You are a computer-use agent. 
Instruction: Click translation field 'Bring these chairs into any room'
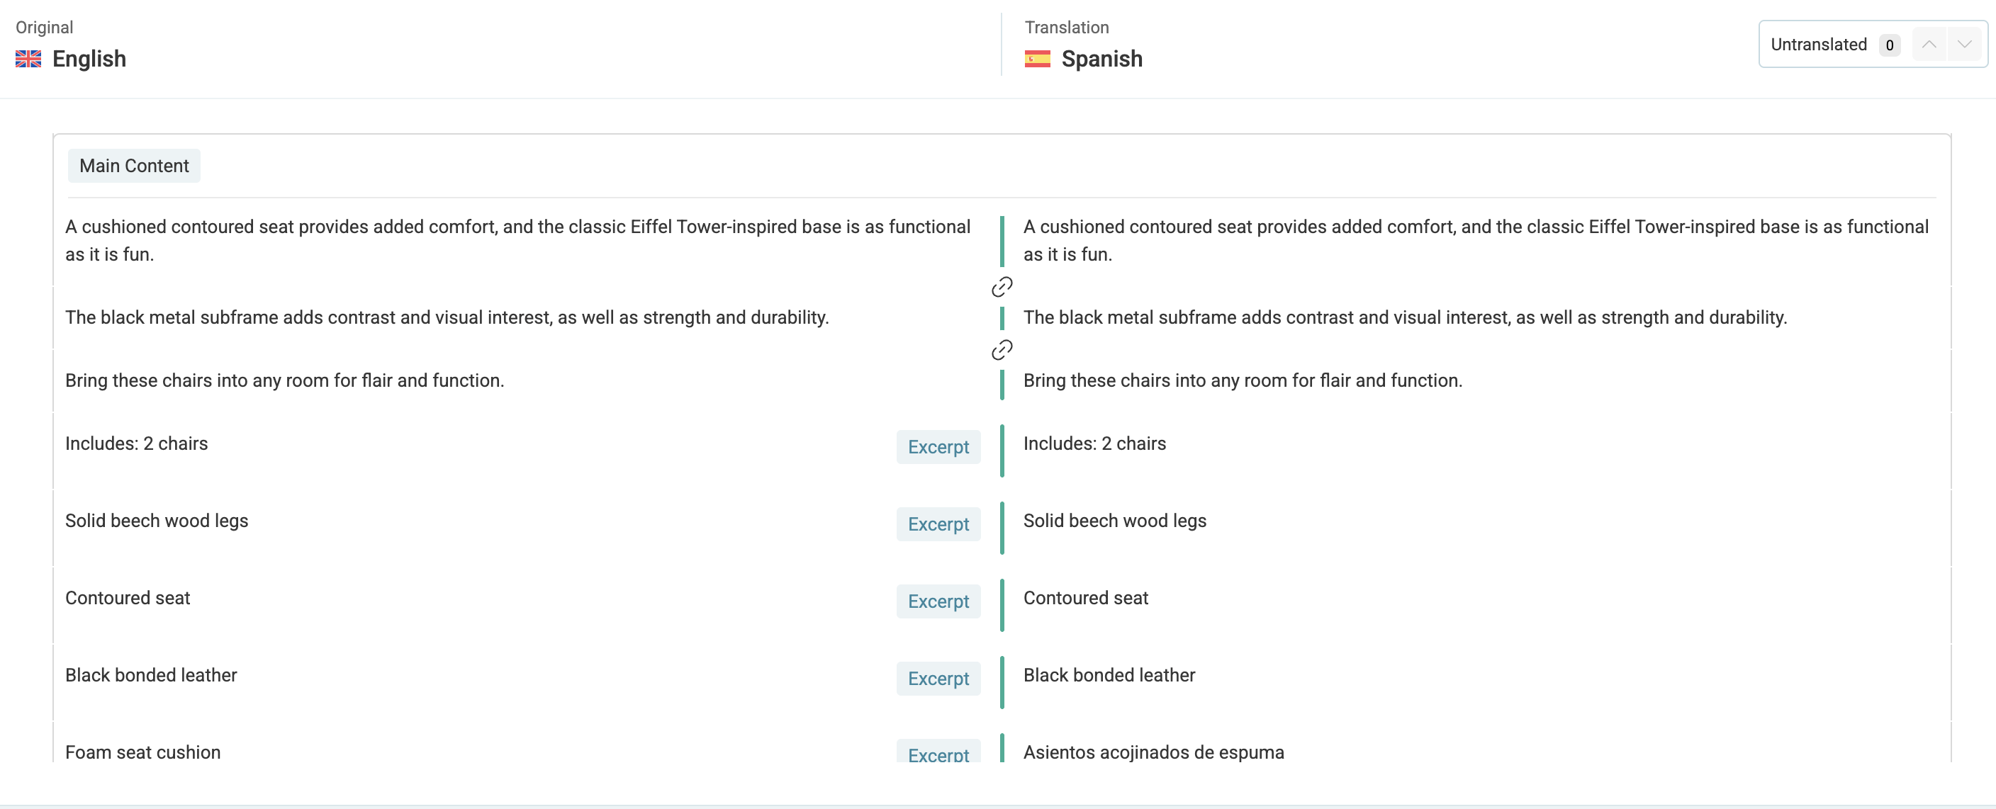tap(1242, 380)
